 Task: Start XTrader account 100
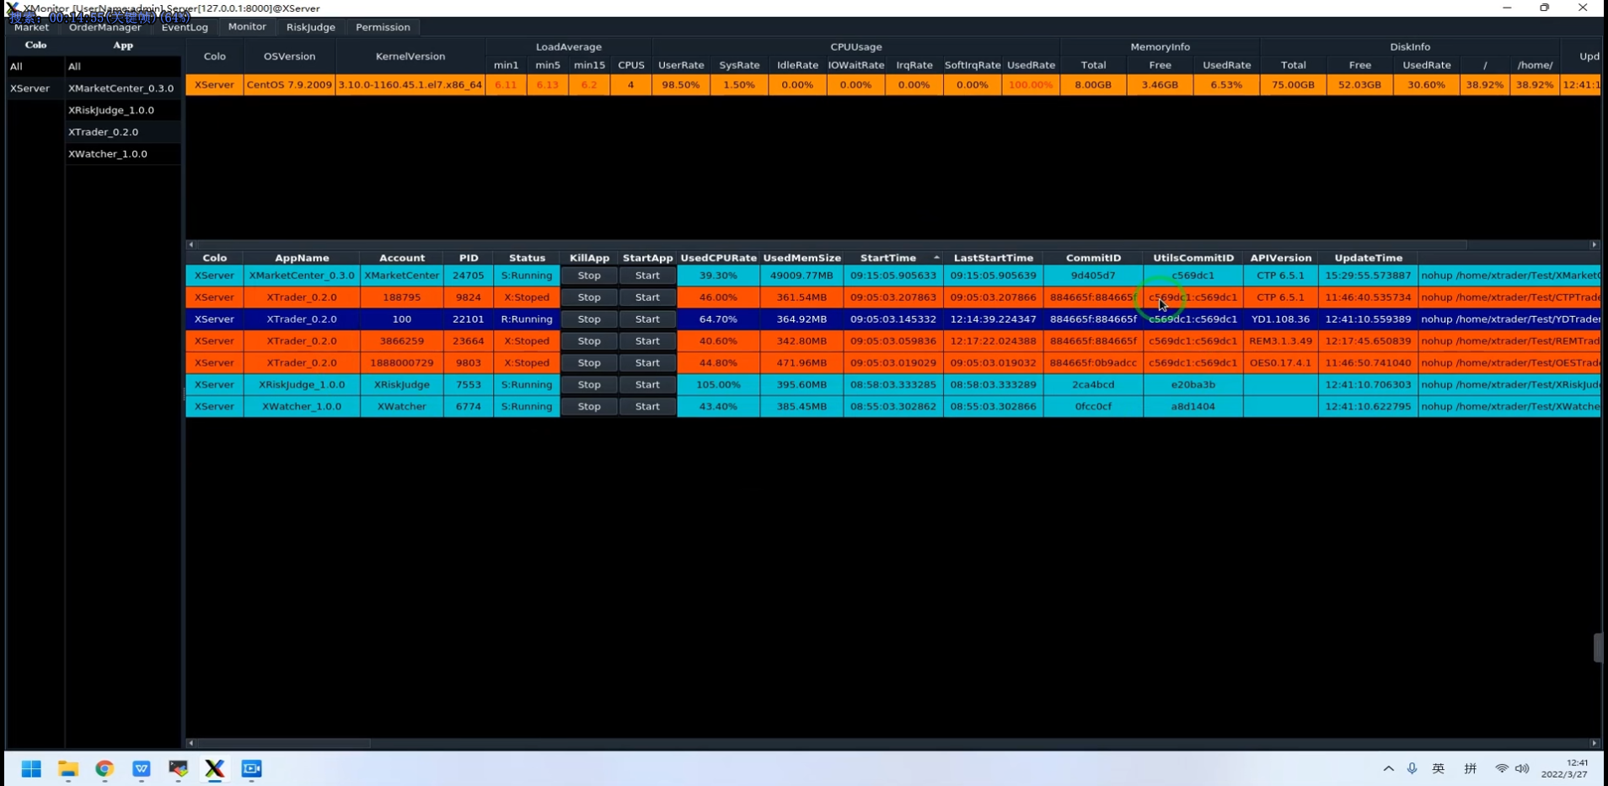click(647, 319)
